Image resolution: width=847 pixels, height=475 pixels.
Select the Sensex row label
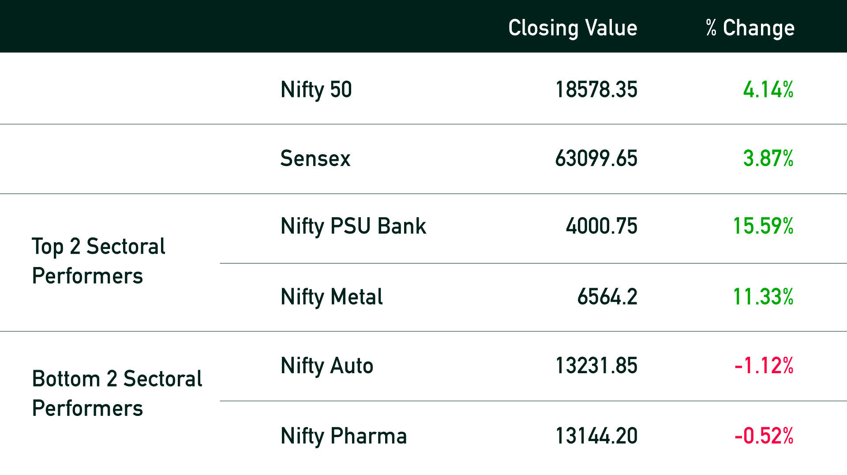coord(315,158)
